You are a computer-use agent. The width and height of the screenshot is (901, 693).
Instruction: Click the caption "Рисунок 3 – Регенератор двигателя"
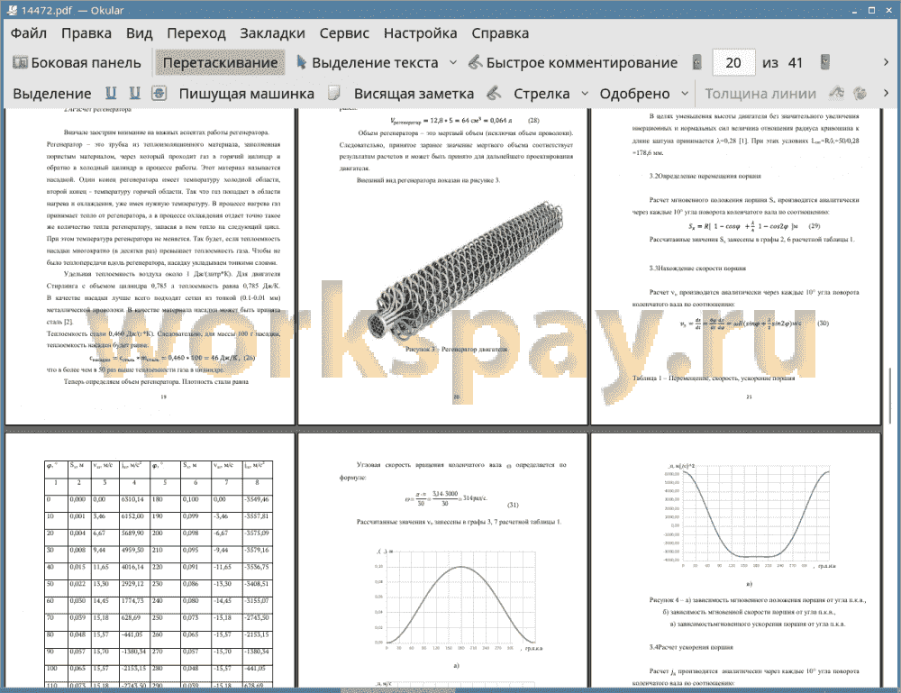(456, 349)
